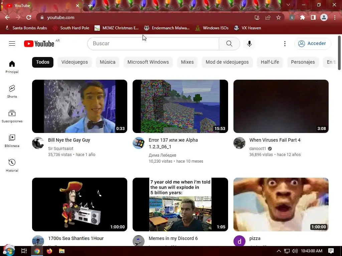Click the page vertical scrollbar
The width and height of the screenshot is (342, 256).
coord(339,53)
